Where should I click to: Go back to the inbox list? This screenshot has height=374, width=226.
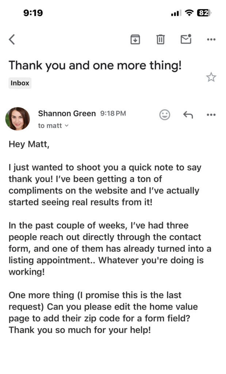[x=12, y=39]
